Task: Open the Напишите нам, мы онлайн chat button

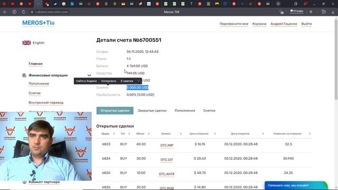Action: (x=296, y=185)
